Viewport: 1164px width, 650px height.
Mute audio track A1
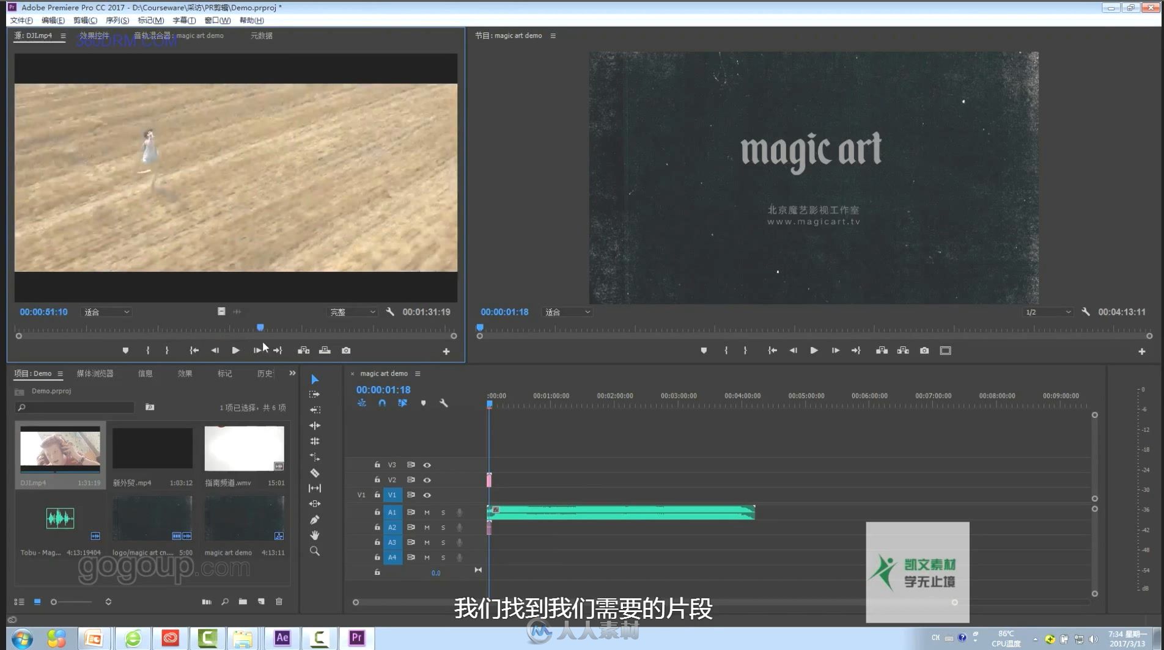tap(427, 513)
